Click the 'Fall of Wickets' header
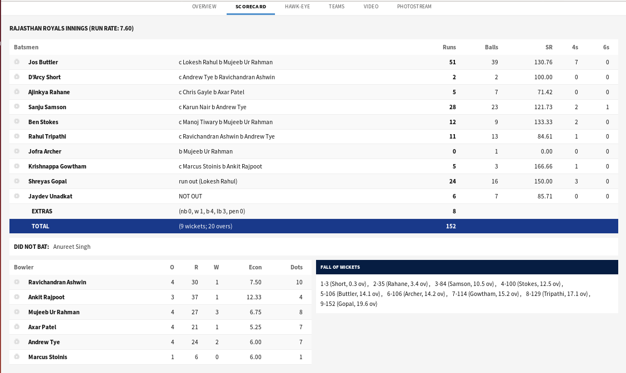Viewport: 626px width, 373px height. tap(340, 267)
